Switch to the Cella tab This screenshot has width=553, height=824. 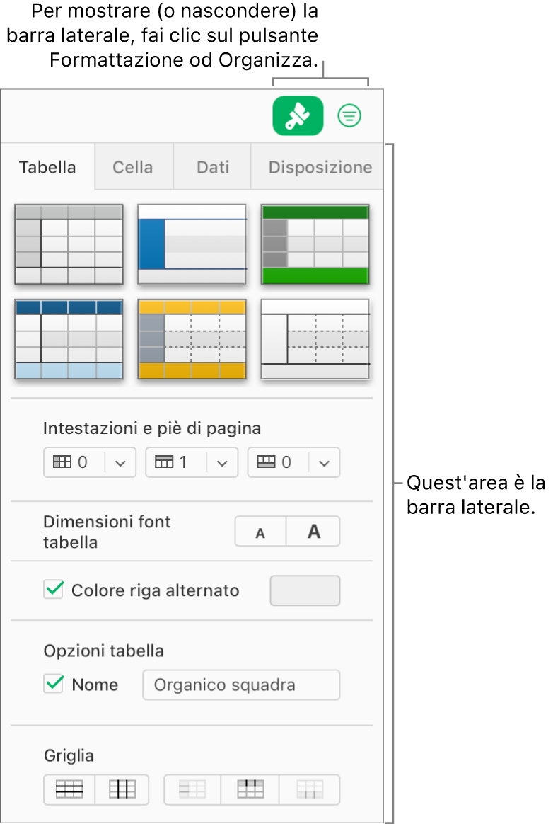coord(133,167)
